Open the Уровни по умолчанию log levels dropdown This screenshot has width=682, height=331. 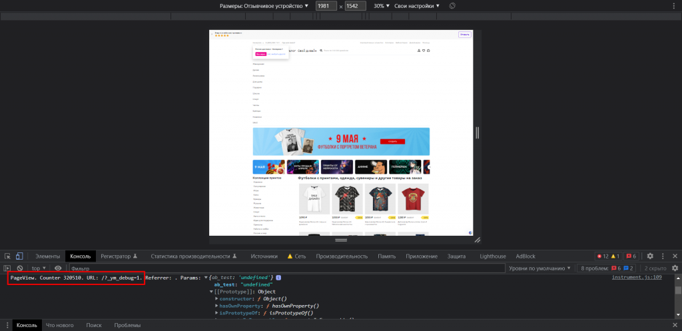(540, 268)
